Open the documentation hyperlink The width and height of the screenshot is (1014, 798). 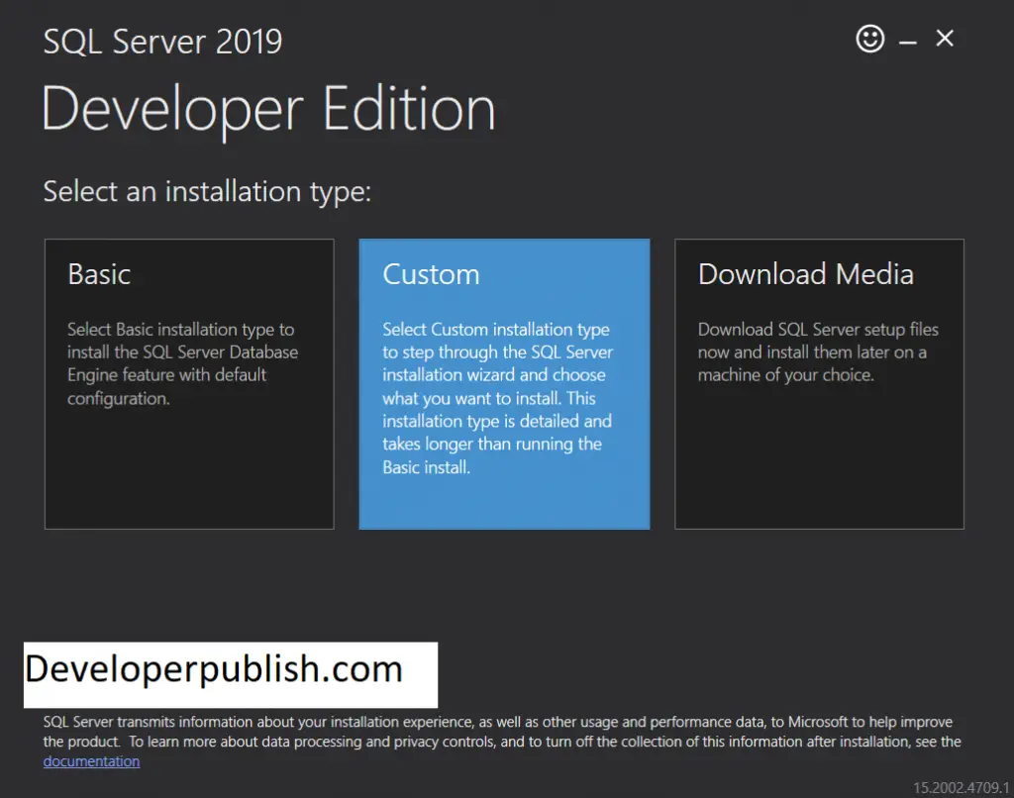tap(91, 761)
